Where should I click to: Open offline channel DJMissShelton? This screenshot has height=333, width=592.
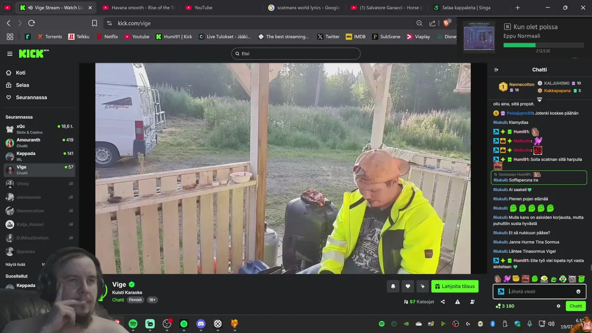pos(40,238)
